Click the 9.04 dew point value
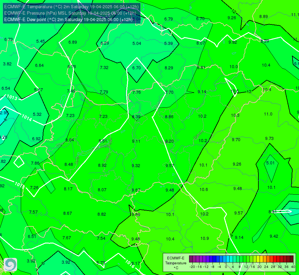 point(70,140)
